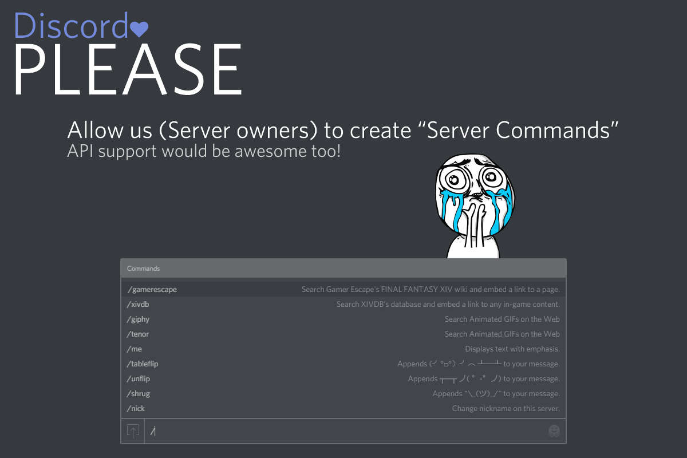Click the blue heart beside Discord
The width and height of the screenshot is (687, 458).
click(139, 27)
